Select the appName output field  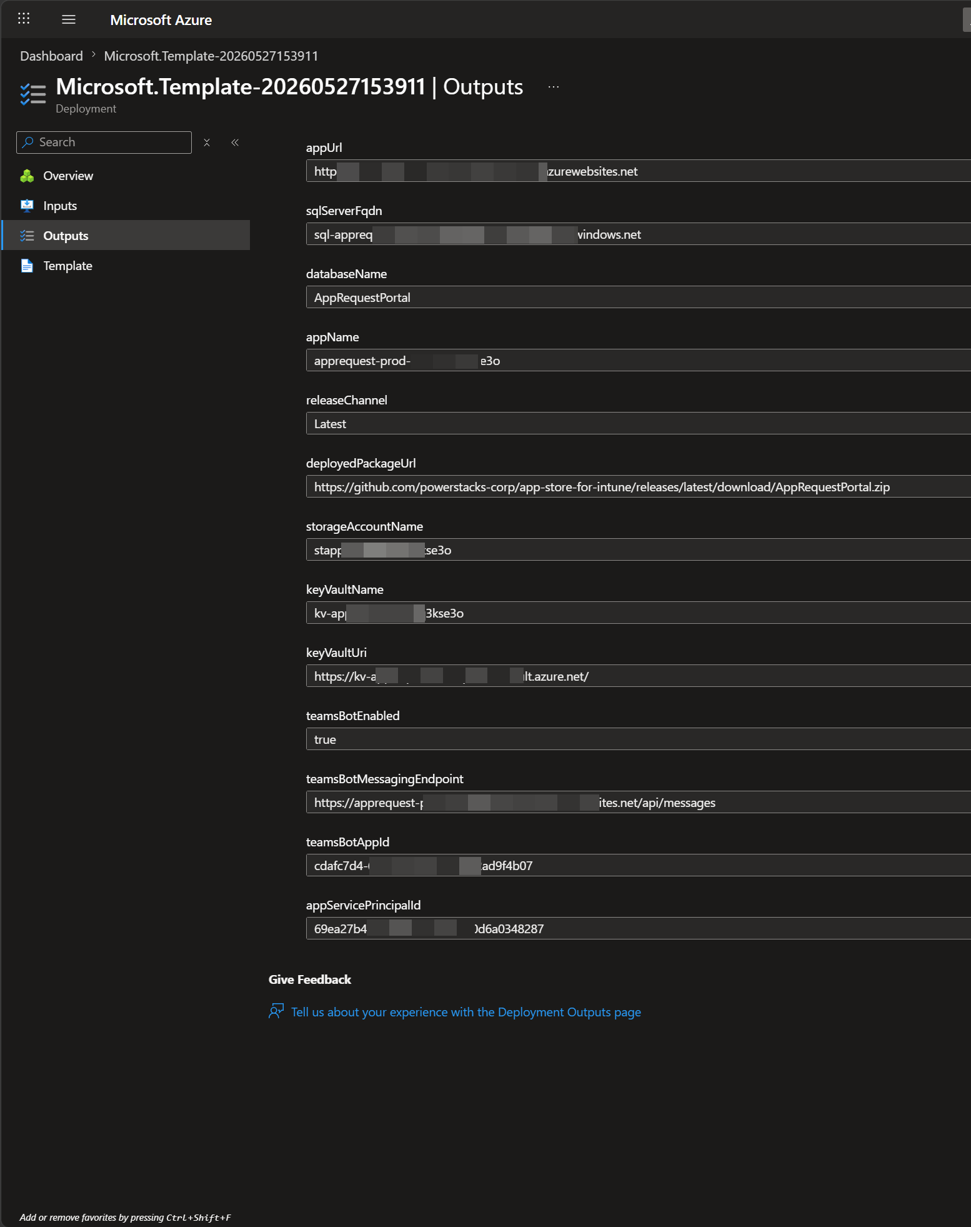pos(638,361)
